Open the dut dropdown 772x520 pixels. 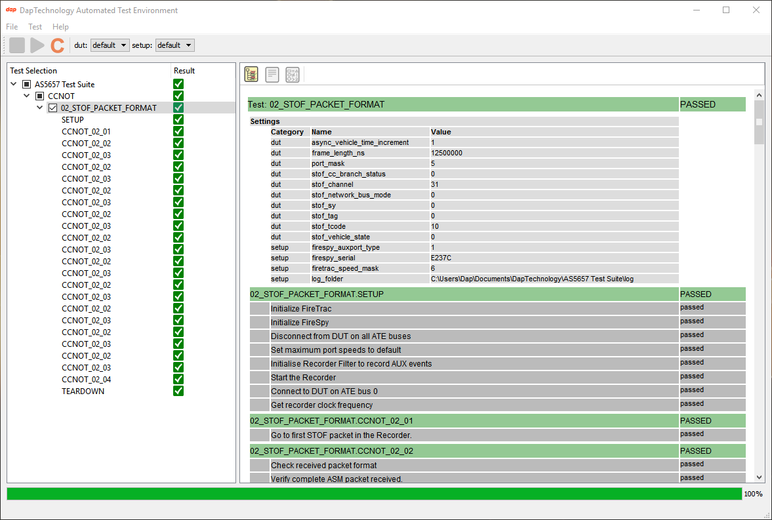tap(110, 45)
